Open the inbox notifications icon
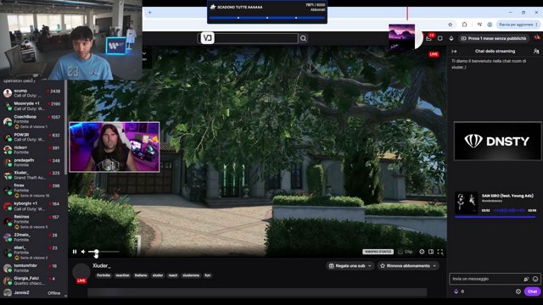This screenshot has height=305, width=543. click(x=428, y=38)
